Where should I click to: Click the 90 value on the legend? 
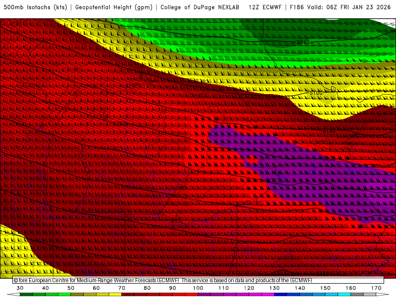[x=172, y=288]
